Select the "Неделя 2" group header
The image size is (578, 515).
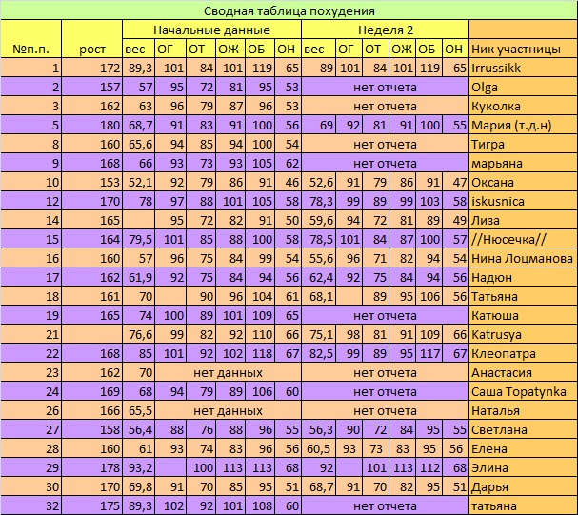tap(385, 30)
